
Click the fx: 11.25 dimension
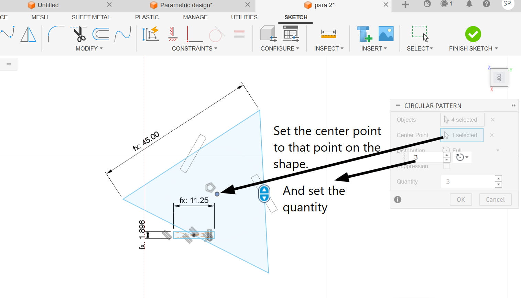(x=194, y=200)
